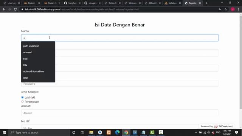Open Task View on the taskbar

82,133
